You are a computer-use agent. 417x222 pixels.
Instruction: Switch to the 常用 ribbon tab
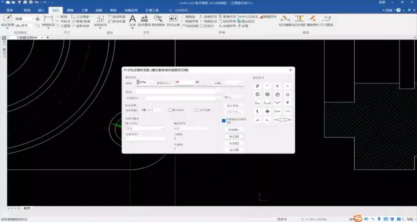27,10
